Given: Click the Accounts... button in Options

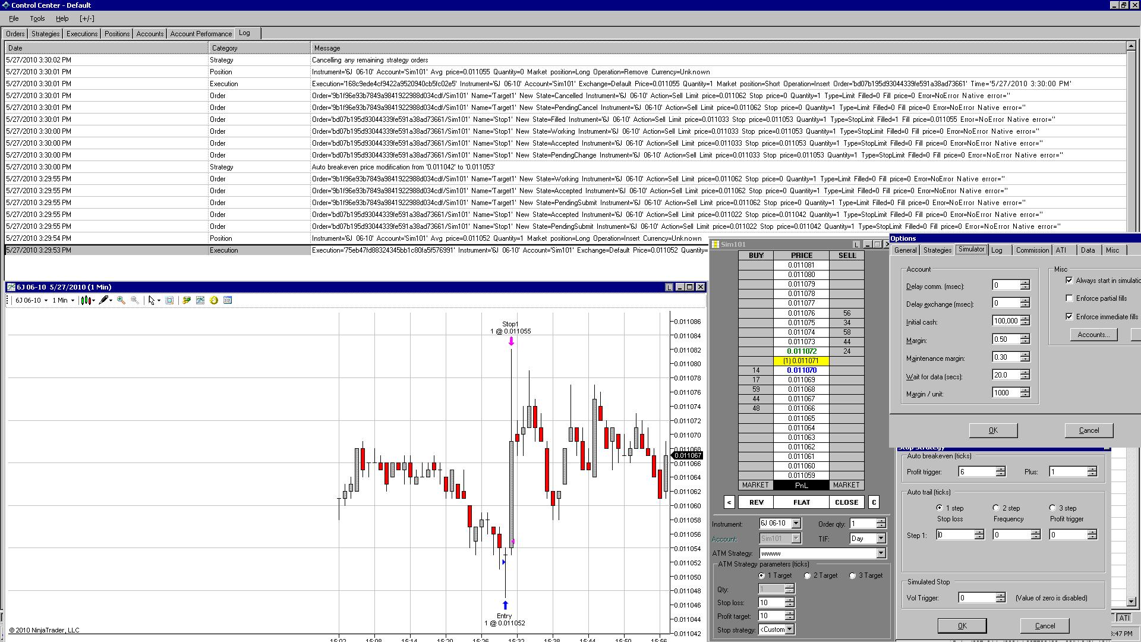Looking at the screenshot, I should [x=1093, y=335].
